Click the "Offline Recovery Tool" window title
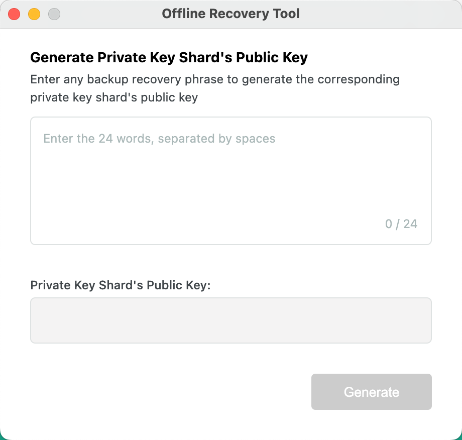This screenshot has height=440, width=462. click(230, 14)
